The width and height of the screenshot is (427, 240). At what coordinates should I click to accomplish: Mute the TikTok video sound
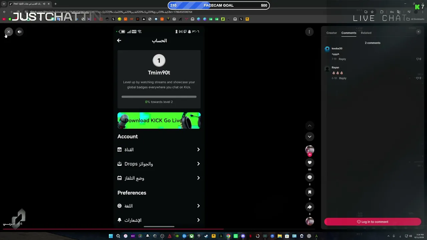(x=19, y=32)
